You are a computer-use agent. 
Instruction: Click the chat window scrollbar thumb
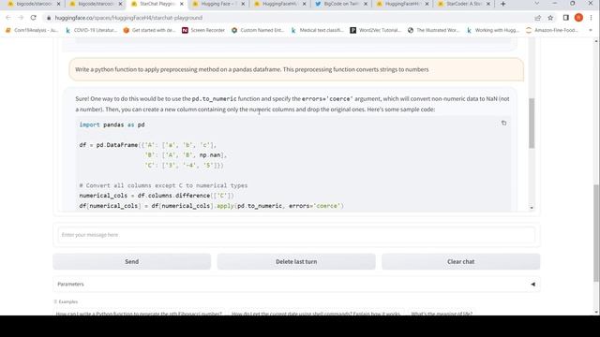click(532, 123)
